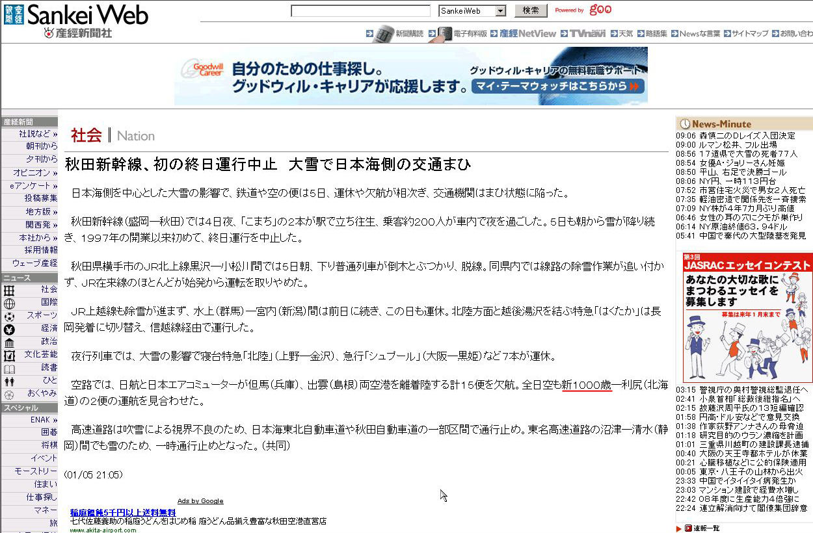Open the Newsな言葉 top link
This screenshot has width=813, height=533.
click(700, 34)
